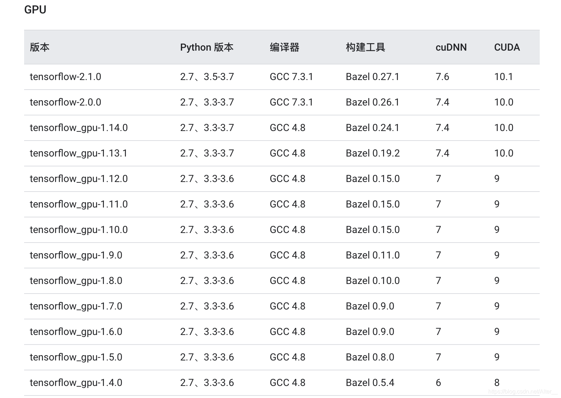The image size is (561, 398).
Task: Select the tensorflow_gpu-1.14.0 version cell
Action: click(x=79, y=128)
